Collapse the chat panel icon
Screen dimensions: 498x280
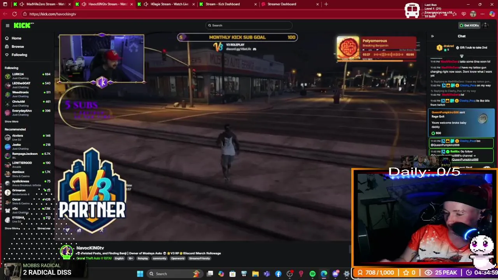tap(432, 36)
